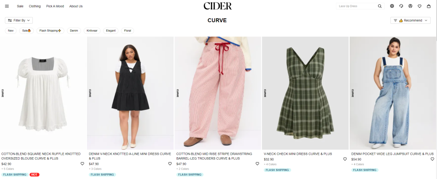The height and width of the screenshot is (179, 437).
Task: Open the hamburger menu icon
Action: (x=7, y=6)
